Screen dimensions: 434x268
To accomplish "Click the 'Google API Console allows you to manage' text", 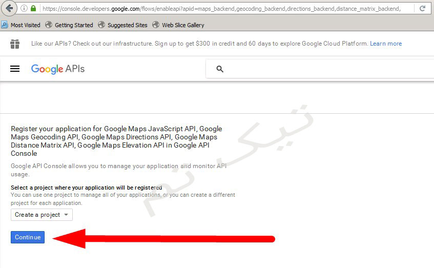I will (118, 170).
